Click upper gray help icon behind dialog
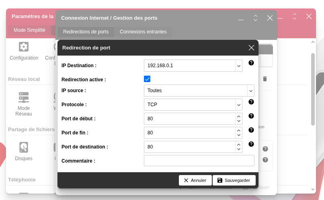The width and height of the screenshot is (324, 200). tap(265, 149)
